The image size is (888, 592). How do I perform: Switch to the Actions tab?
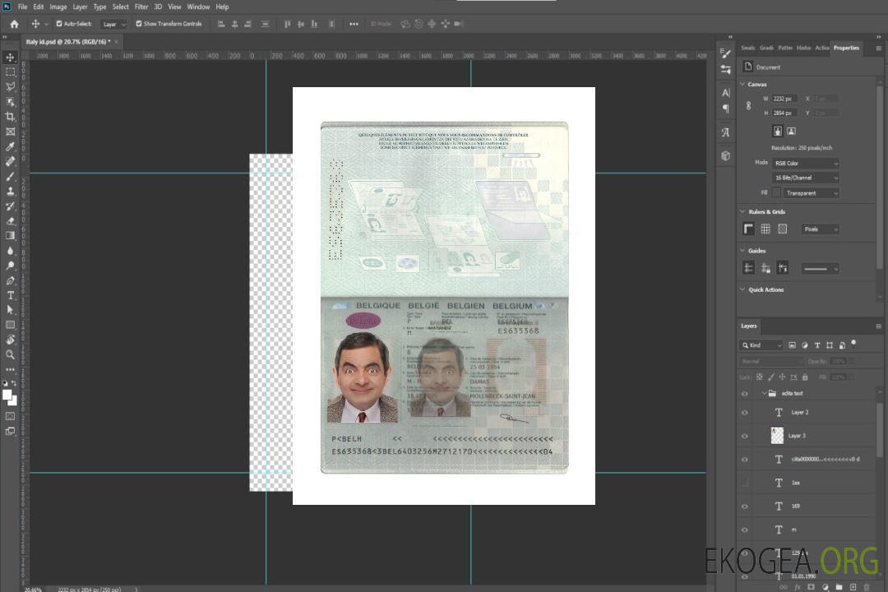[x=821, y=49]
